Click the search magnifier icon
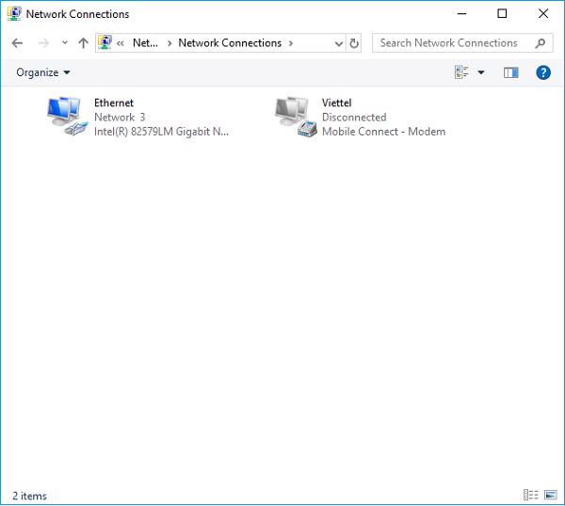 point(541,43)
